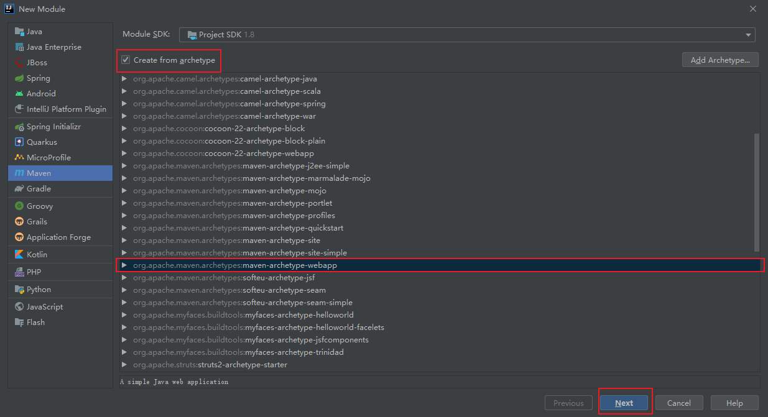Screen dimensions: 768x417
Task: Select maven-archetype-mojo archetype
Action: pyautogui.click(x=439, y=191)
